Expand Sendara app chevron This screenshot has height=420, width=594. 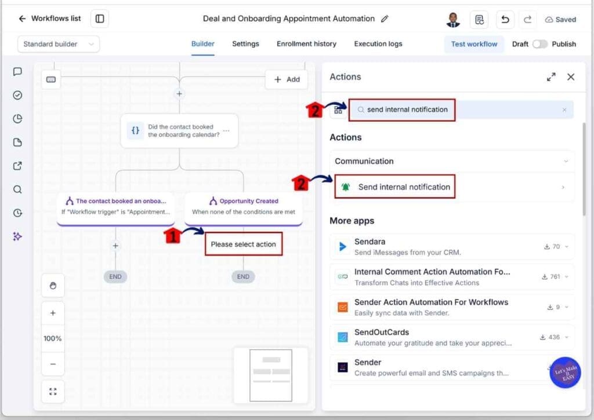click(x=567, y=247)
